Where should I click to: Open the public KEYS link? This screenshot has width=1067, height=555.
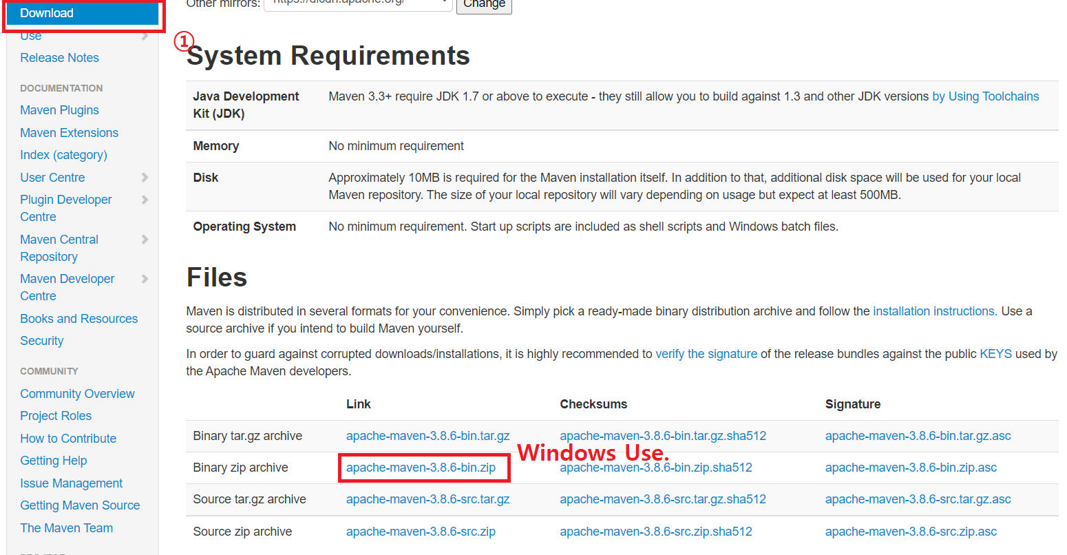click(995, 354)
